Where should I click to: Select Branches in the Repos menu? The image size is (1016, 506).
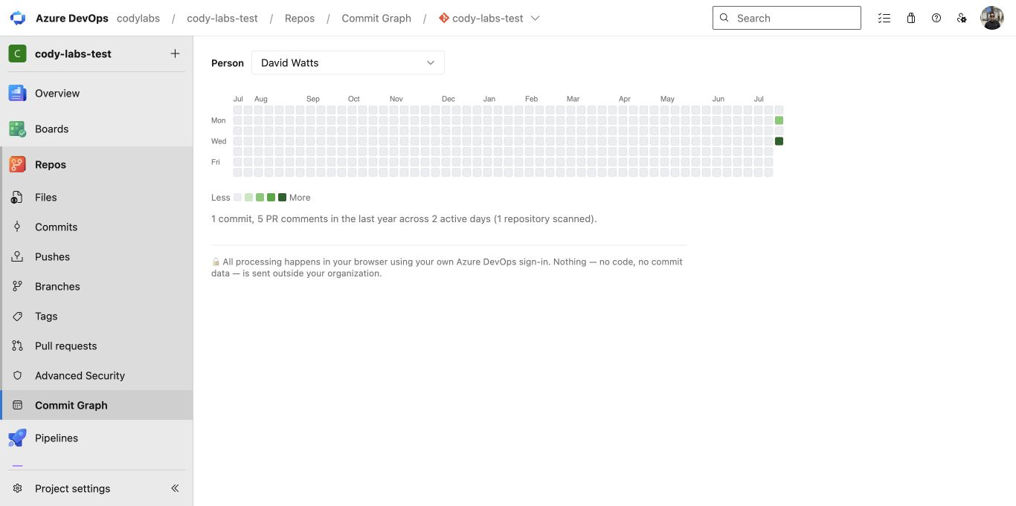[x=97, y=286]
